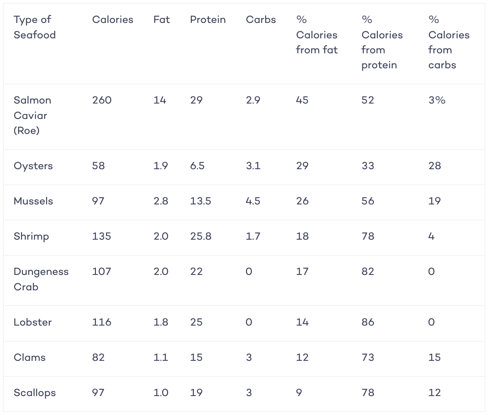
Task: Click the Carbs column header
Action: (261, 20)
